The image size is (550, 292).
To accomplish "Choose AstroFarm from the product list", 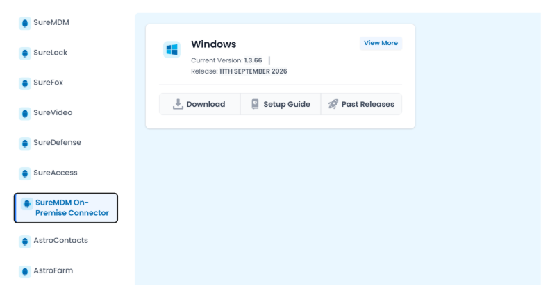I will pos(53,270).
